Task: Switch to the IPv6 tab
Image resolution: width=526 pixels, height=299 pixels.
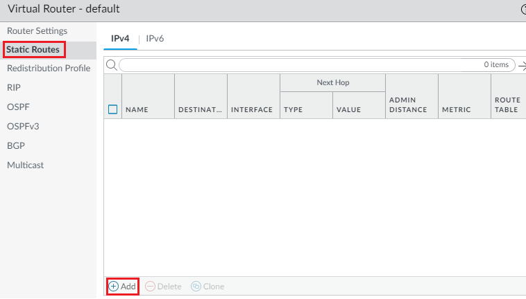Action: coord(154,39)
